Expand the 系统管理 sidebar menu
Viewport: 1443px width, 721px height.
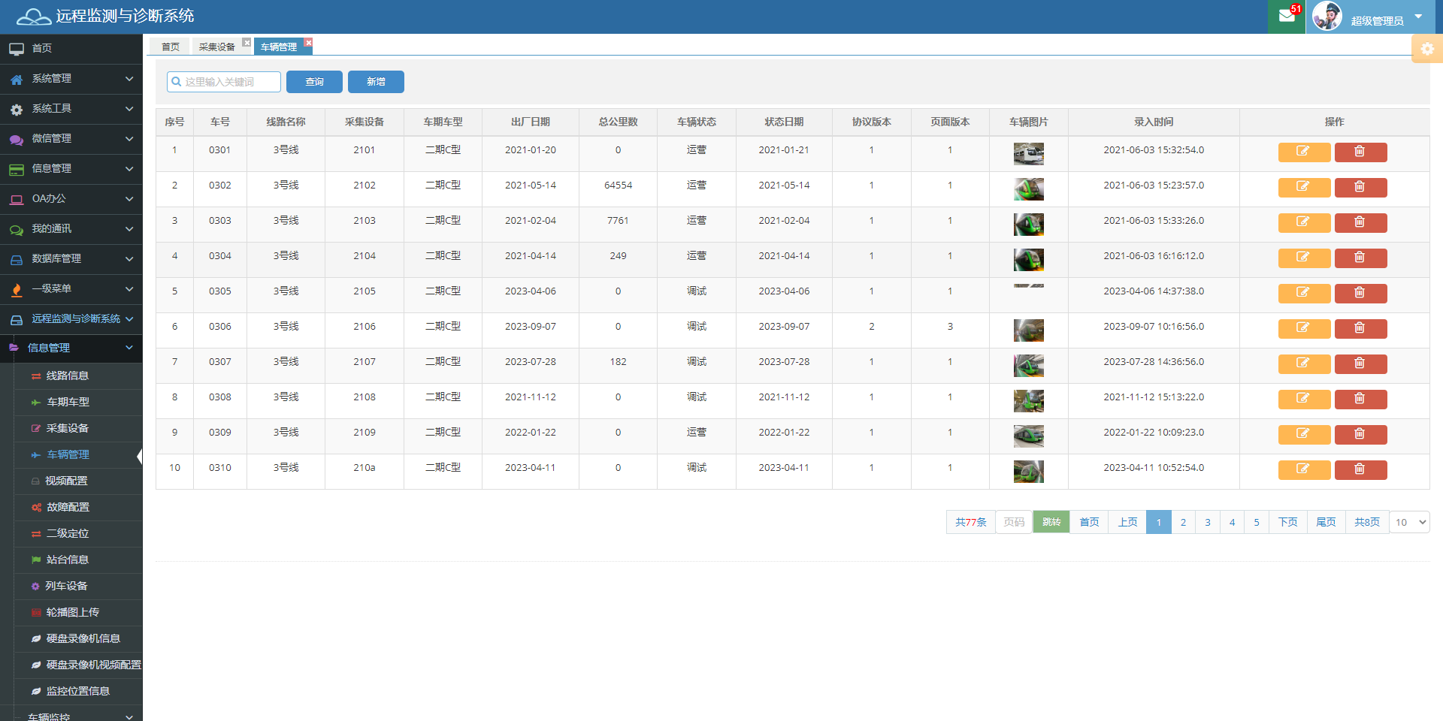point(71,79)
